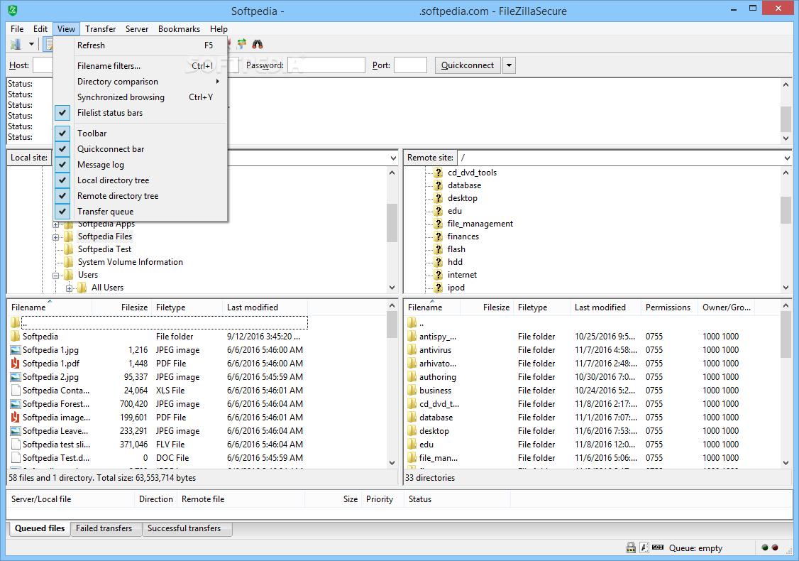The height and width of the screenshot is (561, 799).
Task: Sort remote list by Permissions column
Action: [668, 307]
